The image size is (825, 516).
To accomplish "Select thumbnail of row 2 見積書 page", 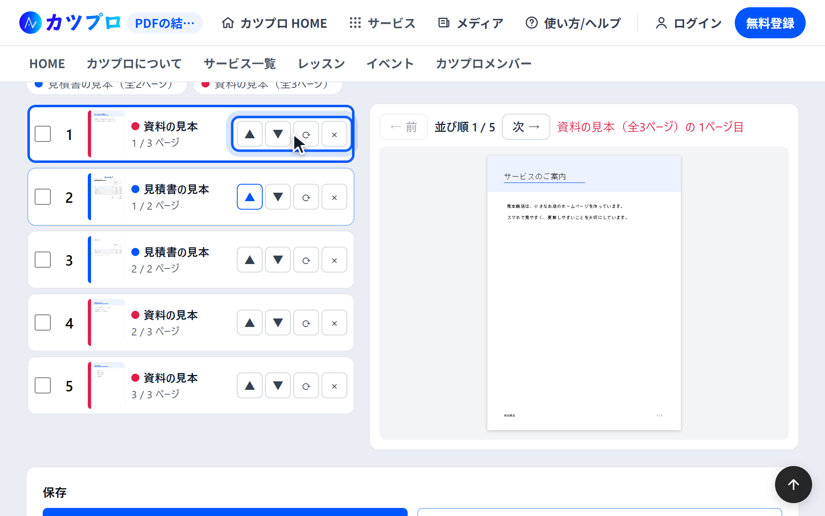I will point(106,197).
